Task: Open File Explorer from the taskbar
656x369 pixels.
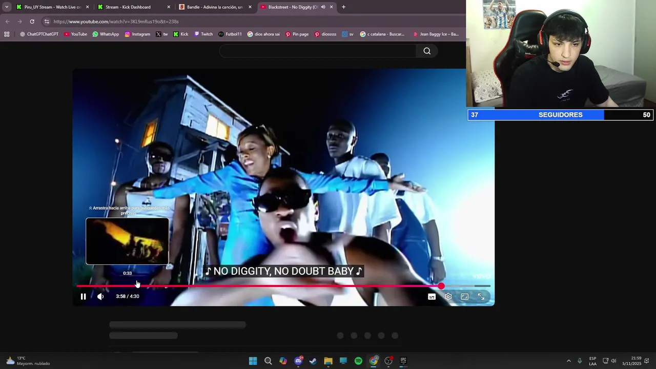Action: coord(328,361)
